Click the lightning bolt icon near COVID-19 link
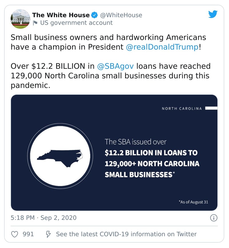Viewport: 229px width, 248px height. click(48, 234)
